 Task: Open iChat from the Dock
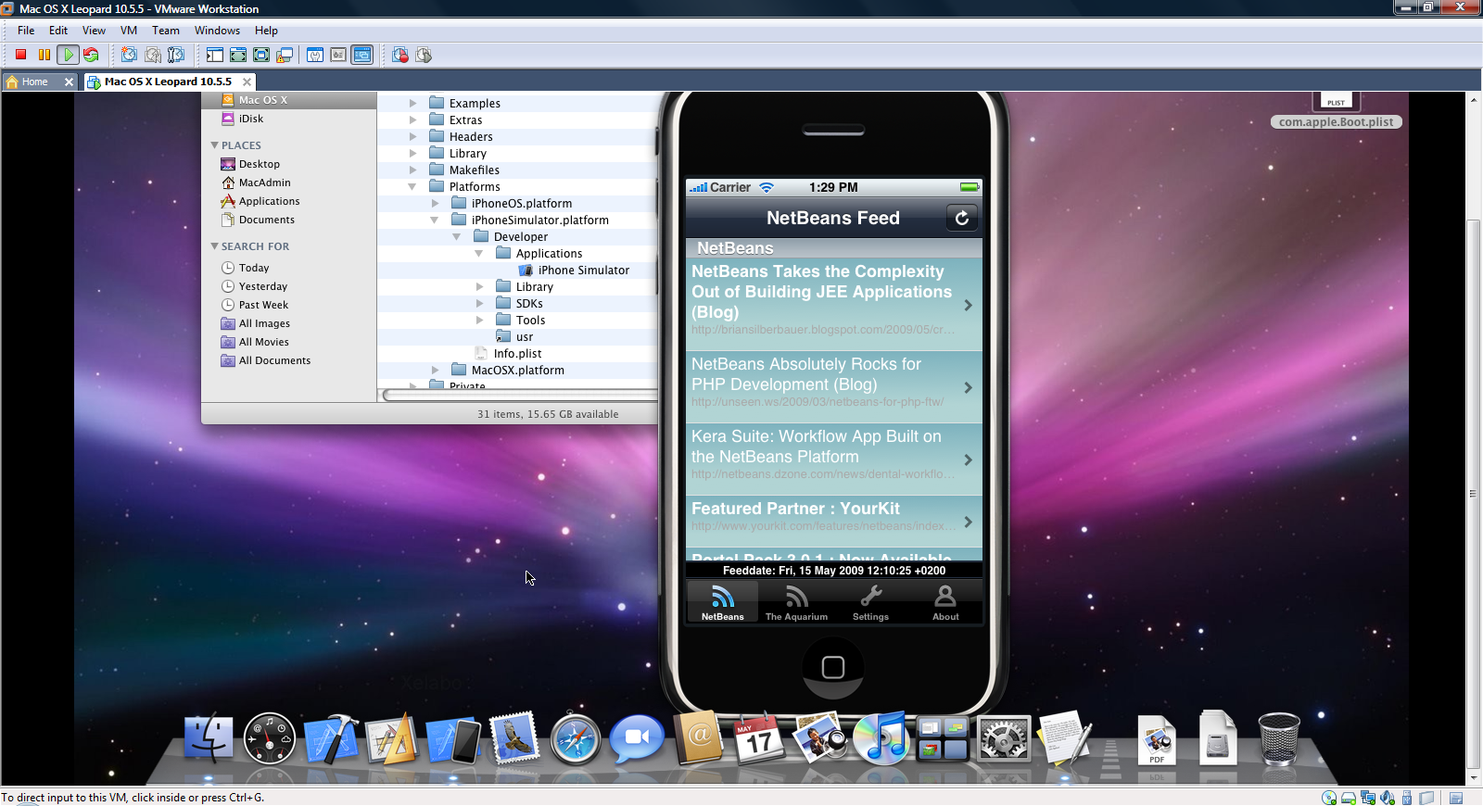(637, 738)
